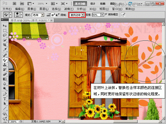Screen dimensions: 166x124
Task: Open status bar info arrow menu
Action: pyautogui.click(x=60, y=122)
